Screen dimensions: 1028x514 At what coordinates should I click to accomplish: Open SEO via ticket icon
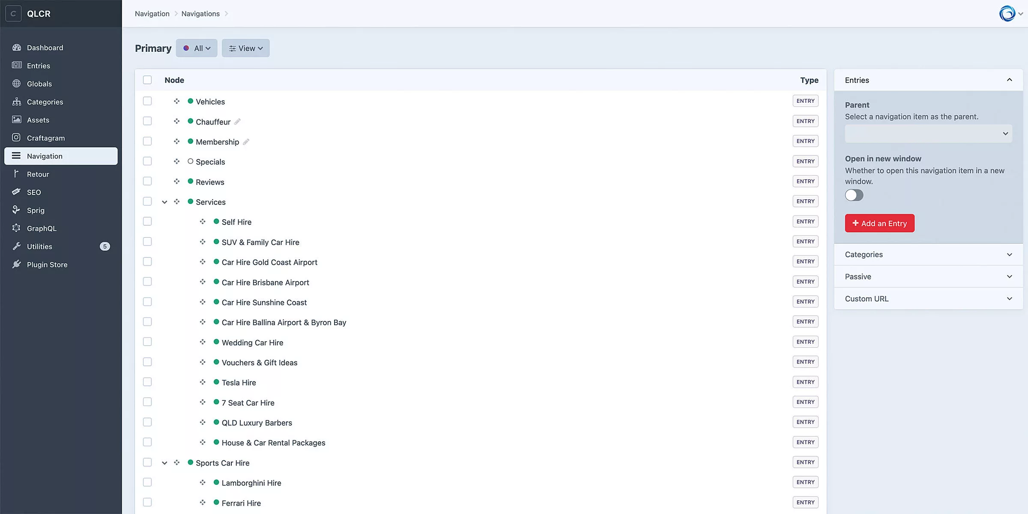tap(16, 192)
